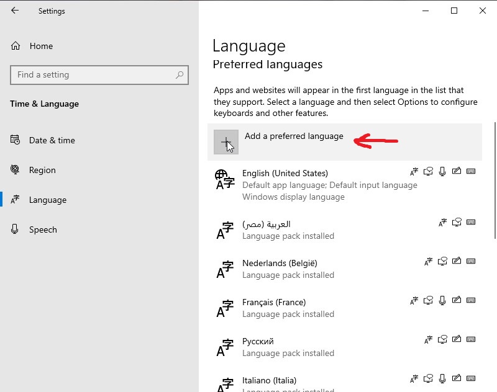Click the back arrow in Settings
This screenshot has width=497, height=392.
[15, 11]
